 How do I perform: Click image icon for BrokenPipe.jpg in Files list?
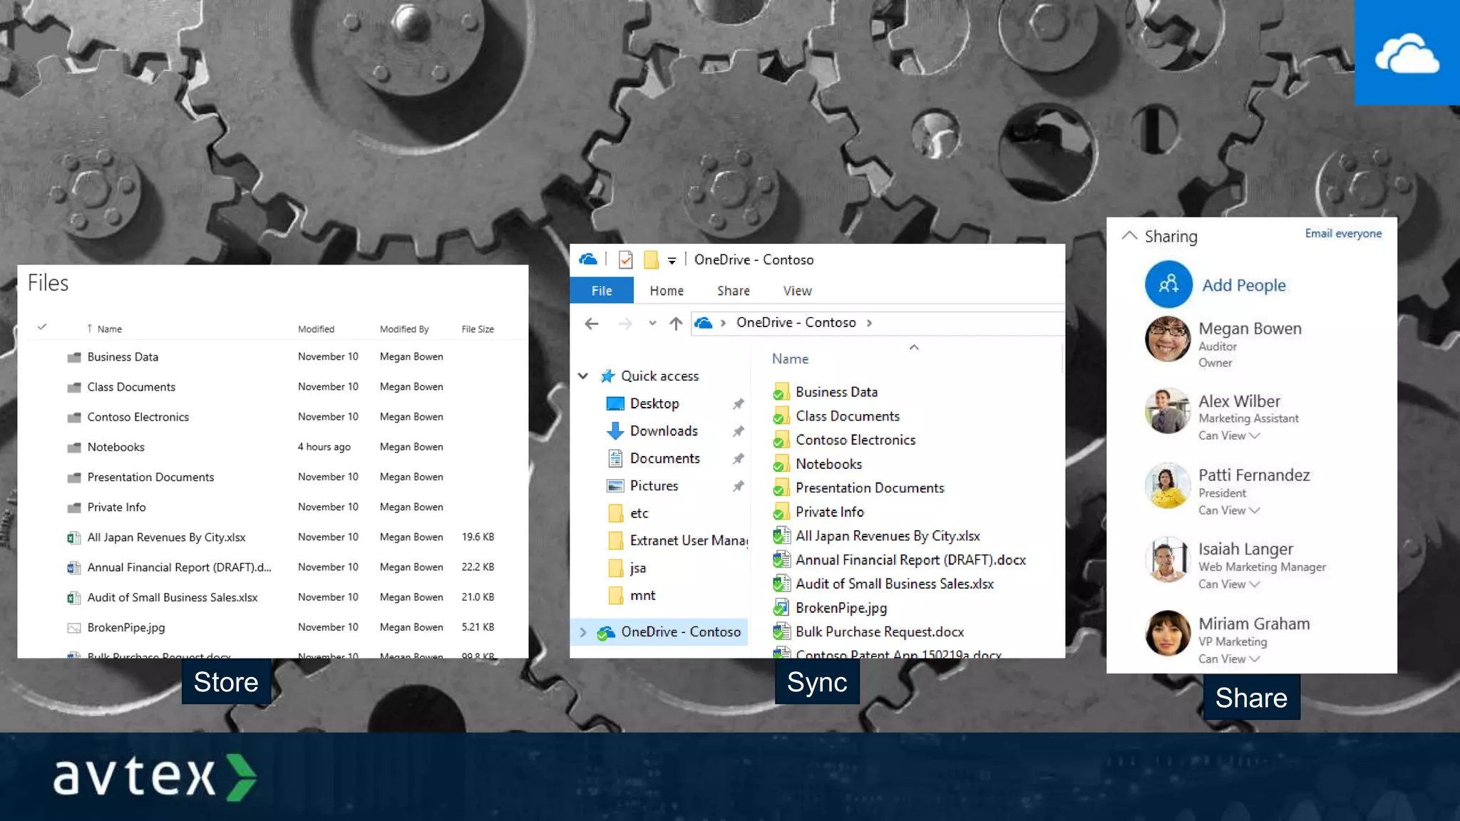[x=73, y=628]
